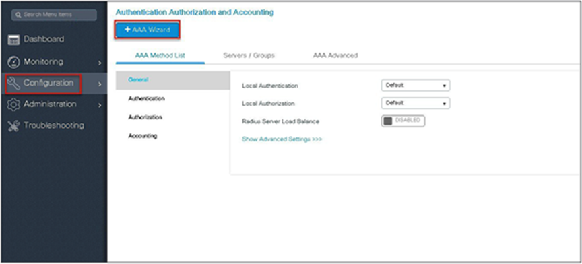Expand the Administration menu arrow
The width and height of the screenshot is (582, 264).
[x=100, y=106]
